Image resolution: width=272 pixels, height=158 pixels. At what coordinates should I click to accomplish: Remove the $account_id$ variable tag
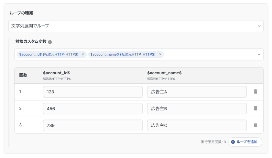83,55
